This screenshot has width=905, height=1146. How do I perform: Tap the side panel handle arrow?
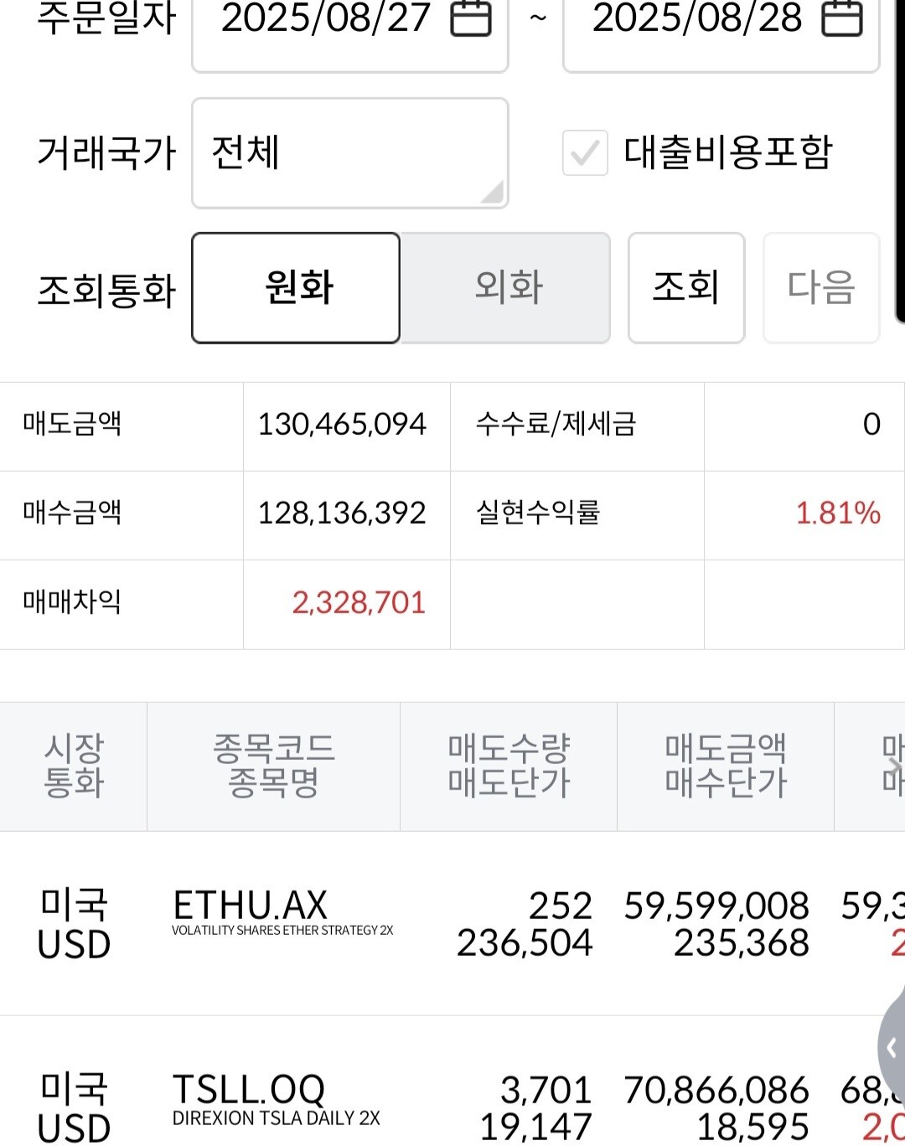click(x=891, y=1048)
